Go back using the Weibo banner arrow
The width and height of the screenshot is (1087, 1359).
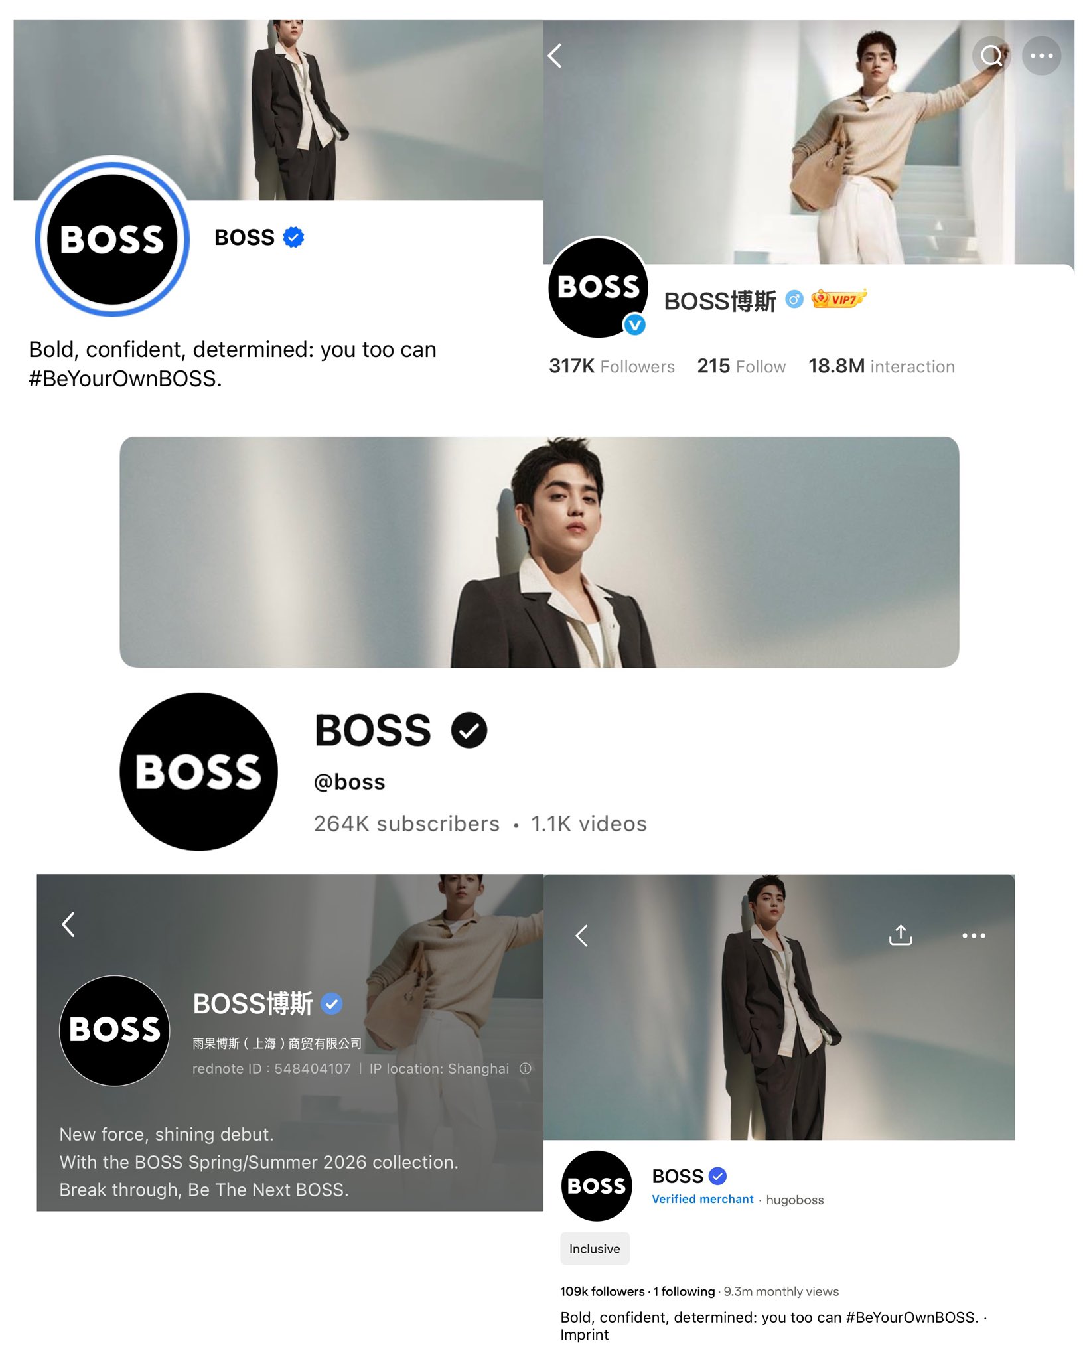click(x=555, y=56)
